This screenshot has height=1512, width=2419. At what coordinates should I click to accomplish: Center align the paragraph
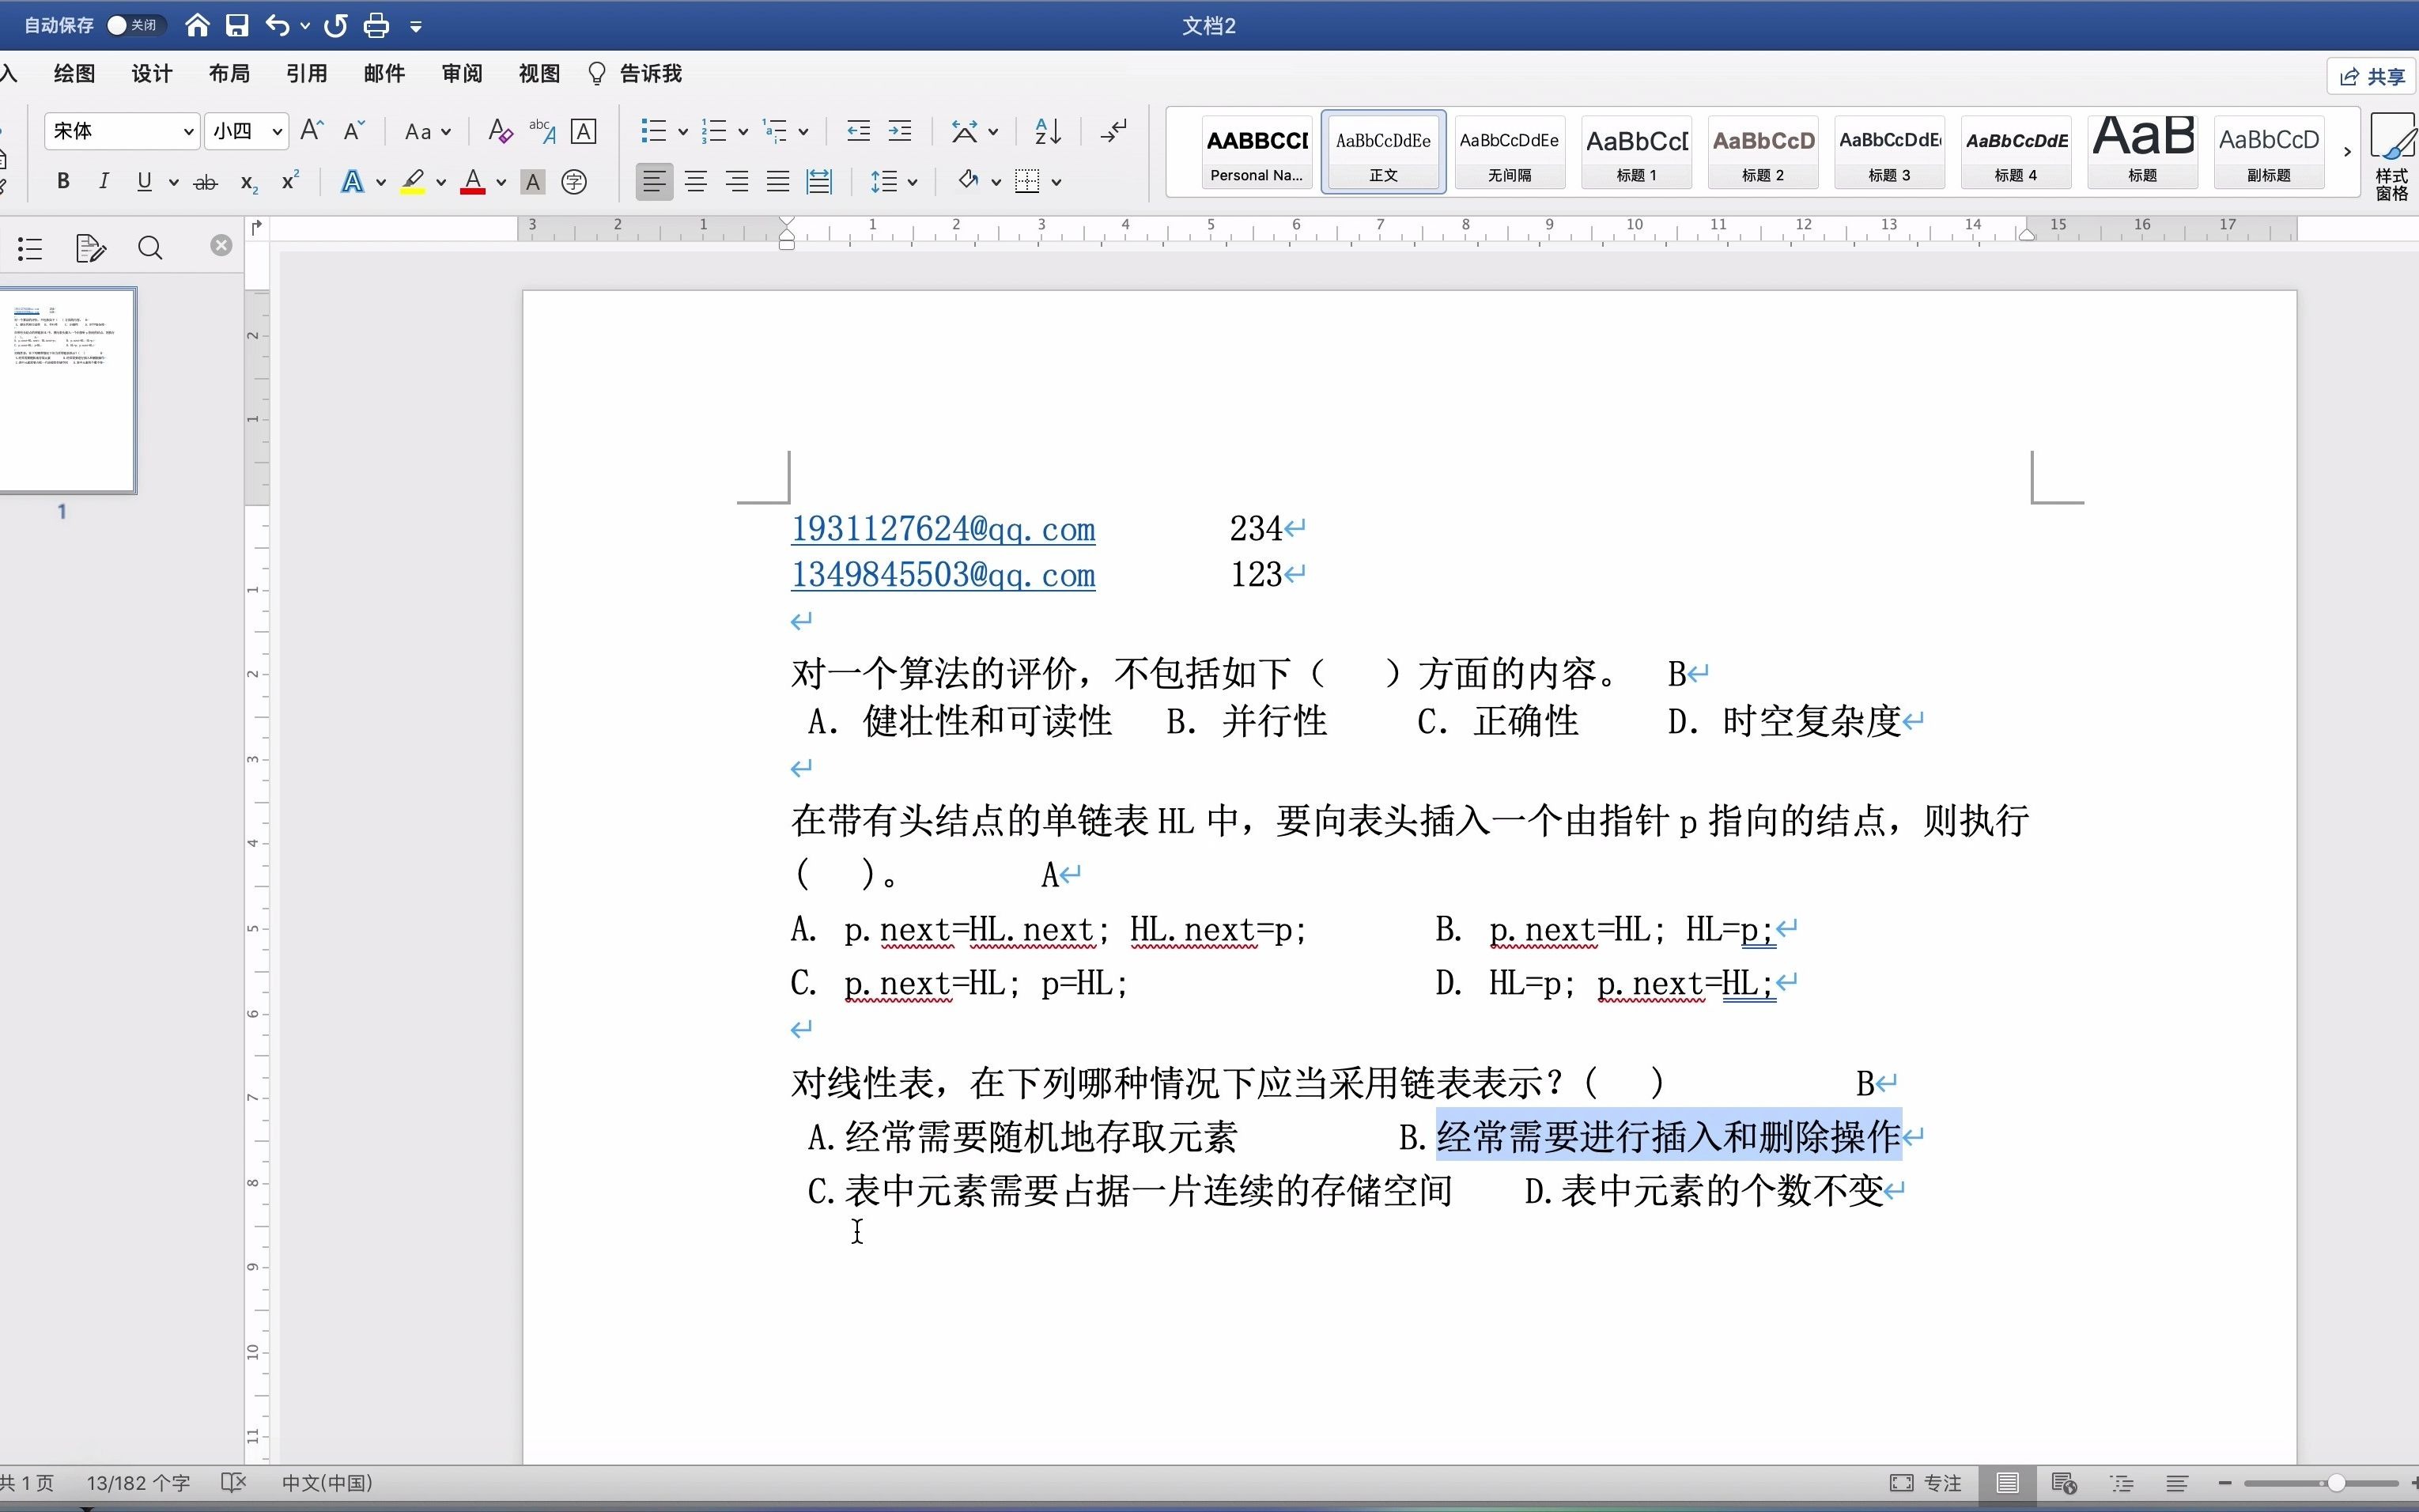click(696, 181)
